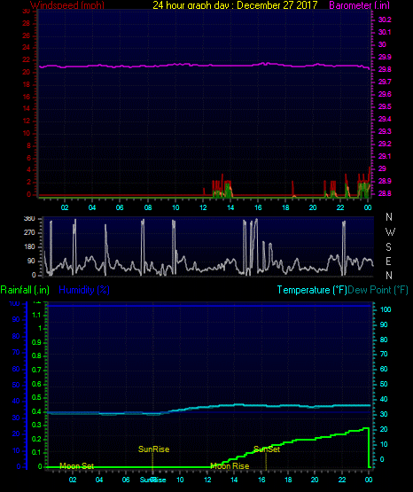Screen dimensions: 413x492
Task: Click the E compass direction label
Action: 388,261
